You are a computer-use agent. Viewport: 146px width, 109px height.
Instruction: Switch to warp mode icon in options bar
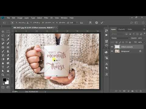(90, 23)
